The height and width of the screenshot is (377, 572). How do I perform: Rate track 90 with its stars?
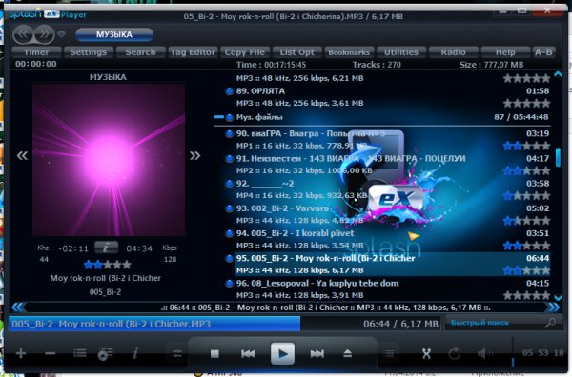[527, 146]
